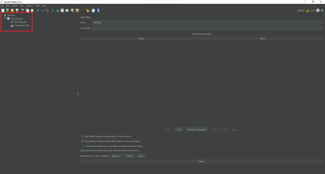Viewport: 325px width, 174px height.
Task: Select HTTP Request in the tree
Action: point(20,22)
